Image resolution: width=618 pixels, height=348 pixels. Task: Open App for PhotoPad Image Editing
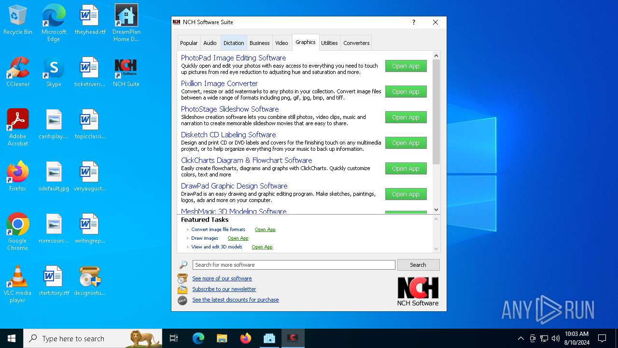coord(406,66)
